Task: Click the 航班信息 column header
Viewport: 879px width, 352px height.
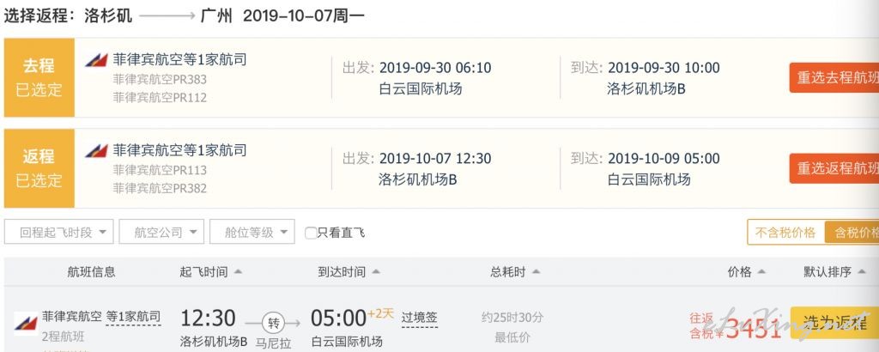Action: pos(91,272)
